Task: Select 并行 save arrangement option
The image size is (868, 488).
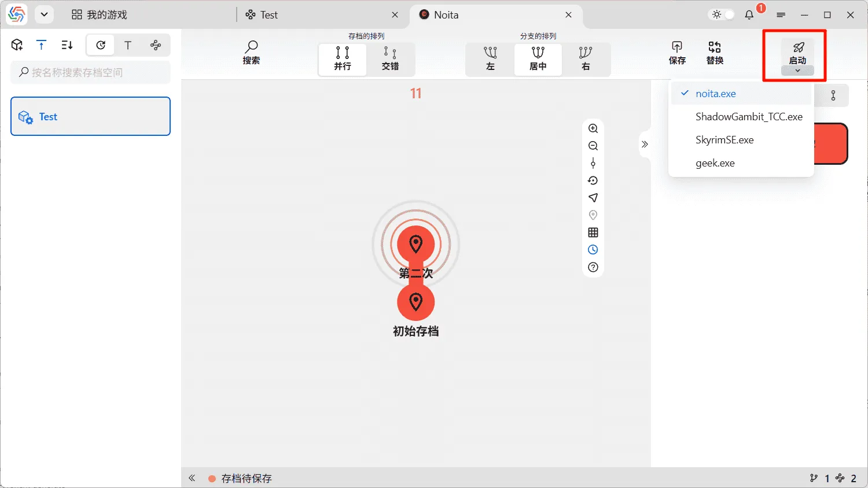Action: click(x=343, y=58)
